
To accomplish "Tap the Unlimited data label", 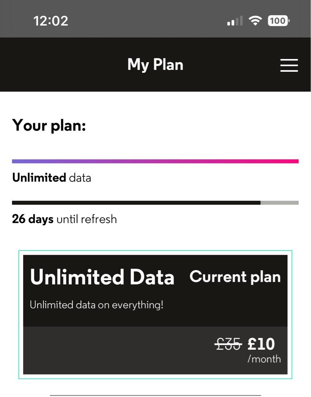I will click(x=52, y=178).
